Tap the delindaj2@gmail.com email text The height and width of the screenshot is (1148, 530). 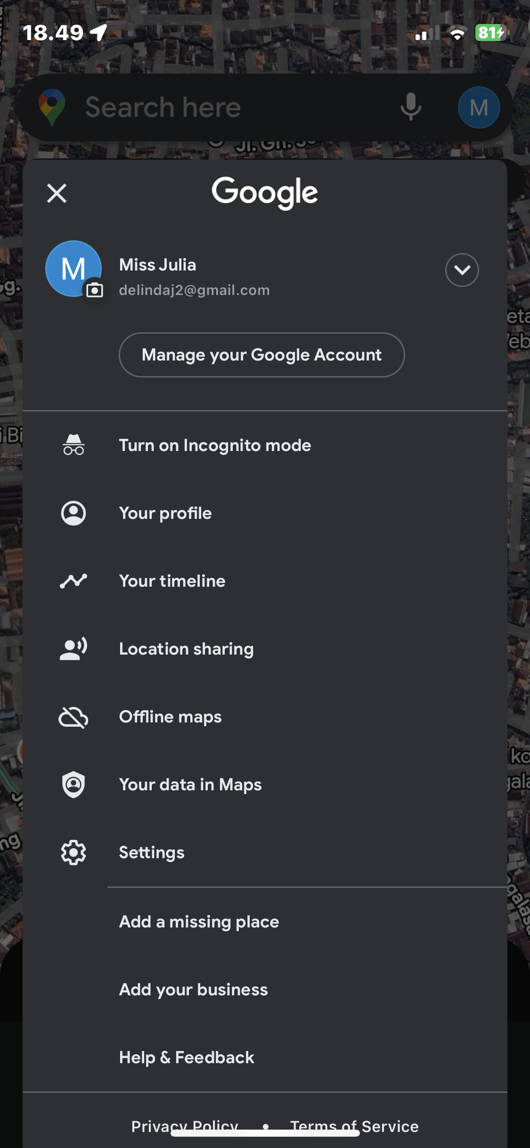tap(194, 290)
